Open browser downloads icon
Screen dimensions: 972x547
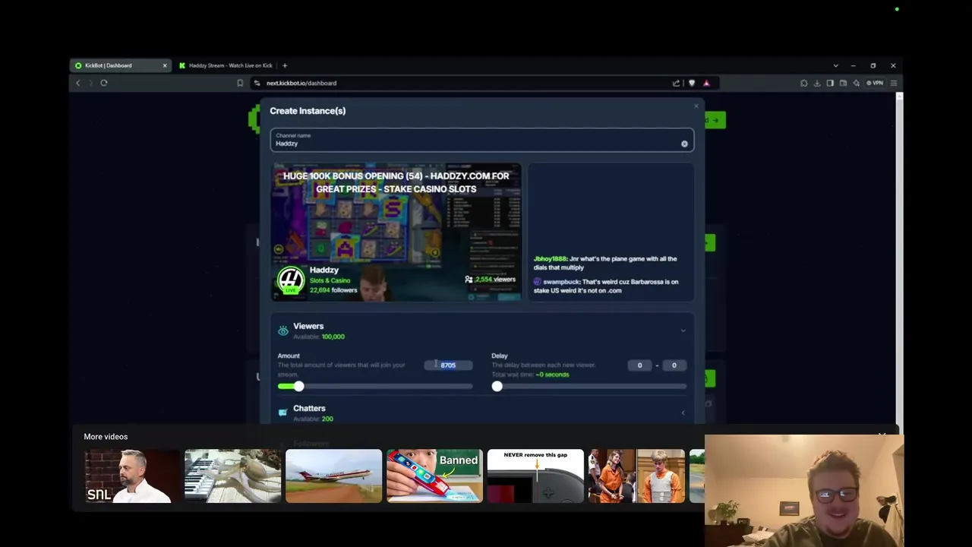pos(817,83)
